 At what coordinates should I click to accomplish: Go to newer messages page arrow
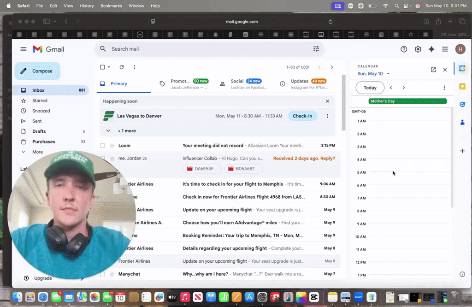(319, 67)
